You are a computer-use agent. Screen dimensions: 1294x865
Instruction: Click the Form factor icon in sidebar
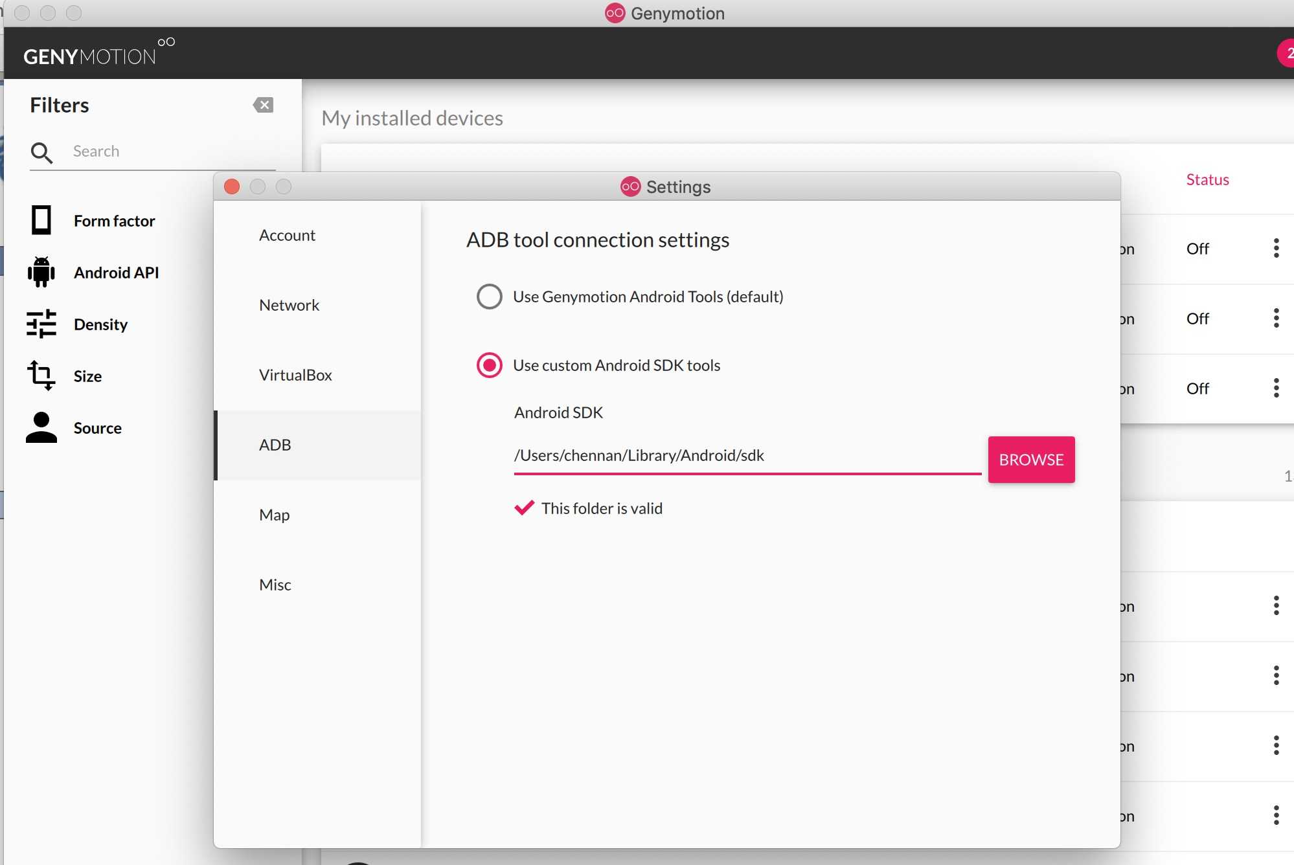pos(41,220)
